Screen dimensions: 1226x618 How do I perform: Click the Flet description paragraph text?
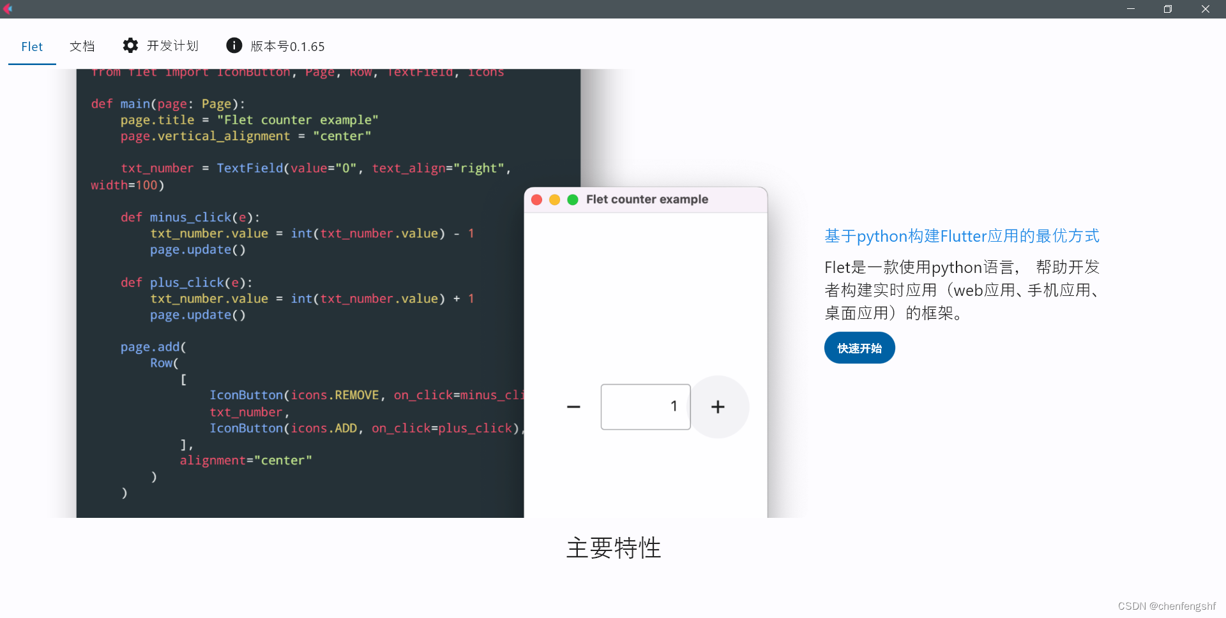coord(962,290)
